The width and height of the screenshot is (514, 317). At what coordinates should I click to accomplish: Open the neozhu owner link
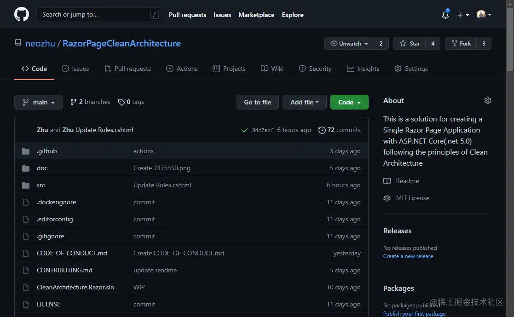(40, 43)
